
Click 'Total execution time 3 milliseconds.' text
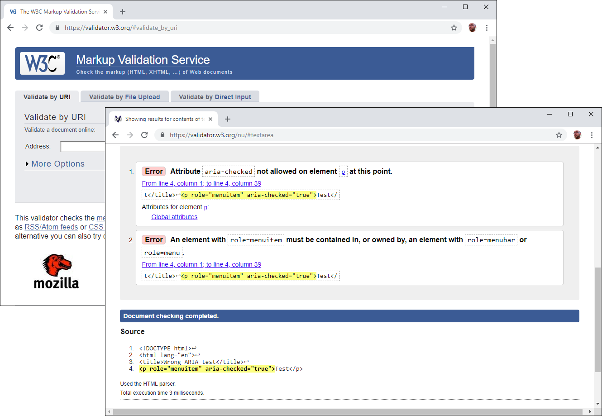point(162,393)
